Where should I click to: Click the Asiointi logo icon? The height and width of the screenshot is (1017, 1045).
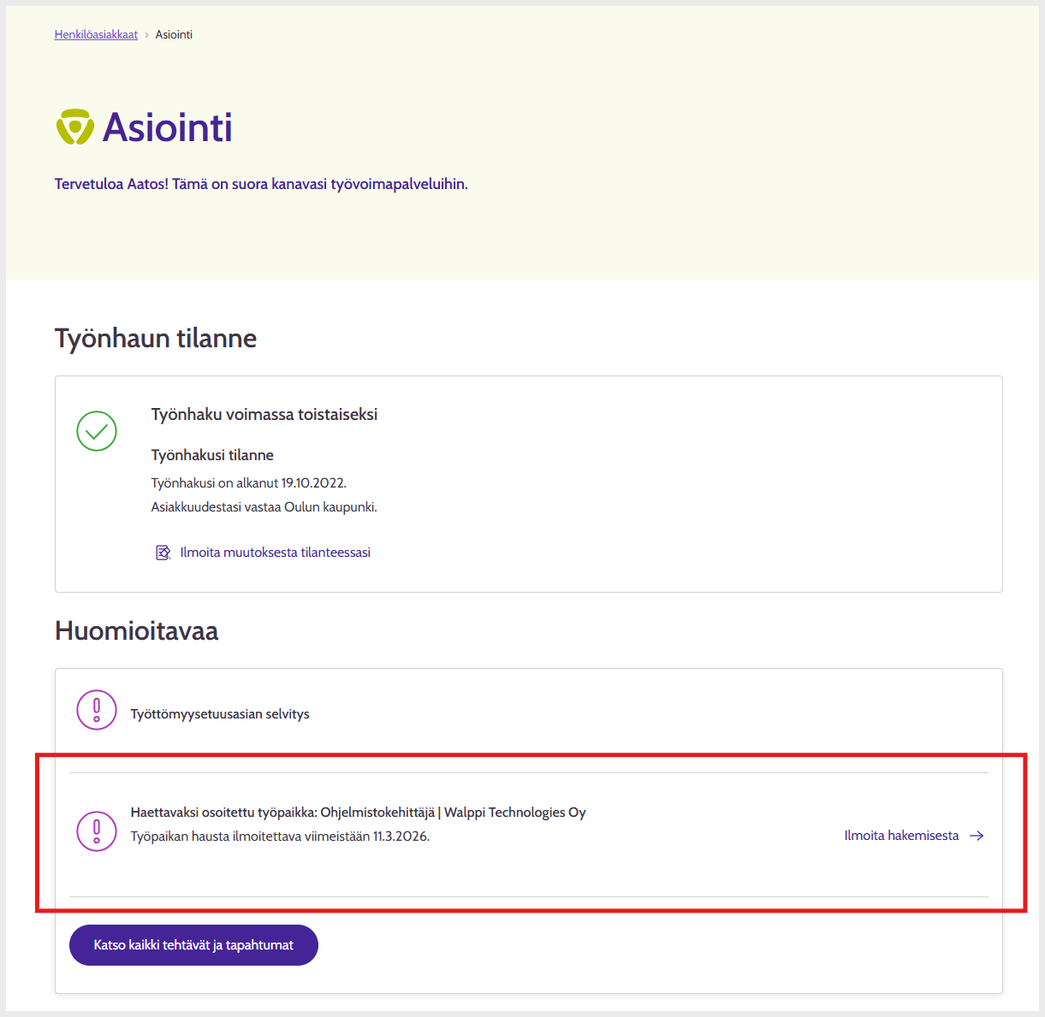point(74,127)
